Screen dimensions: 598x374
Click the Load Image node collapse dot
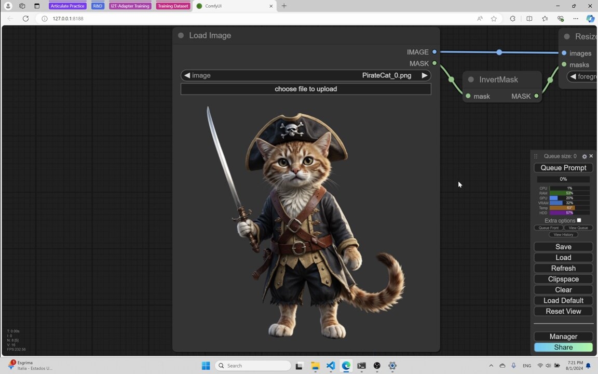click(181, 35)
